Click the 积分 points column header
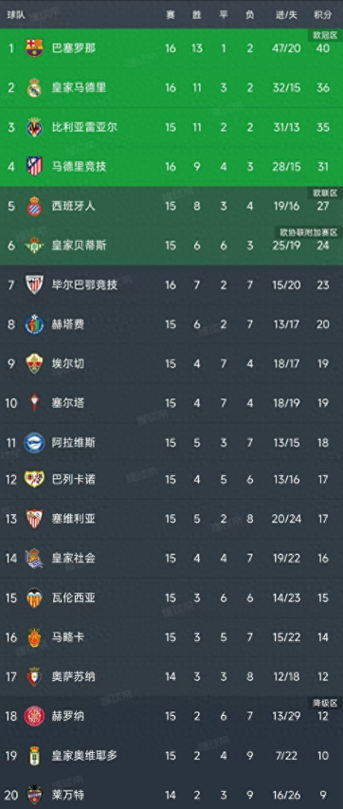The width and height of the screenshot is (343, 809). (x=323, y=15)
